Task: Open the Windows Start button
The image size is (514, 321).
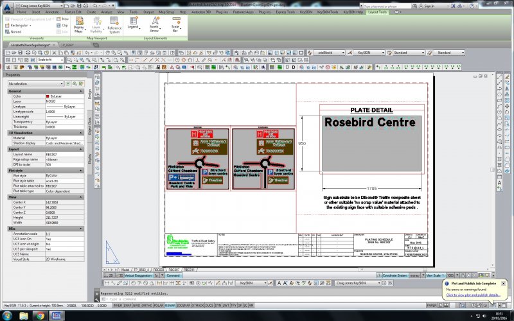Action: click(x=7, y=316)
